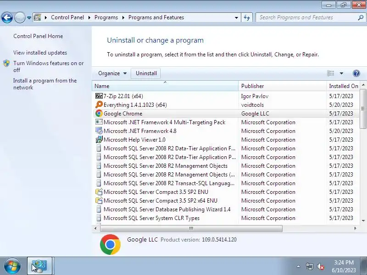Click the horizontal scrollbar right arrow

[x=355, y=228]
